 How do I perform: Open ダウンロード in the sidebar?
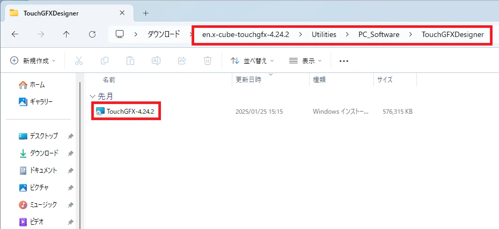point(38,153)
